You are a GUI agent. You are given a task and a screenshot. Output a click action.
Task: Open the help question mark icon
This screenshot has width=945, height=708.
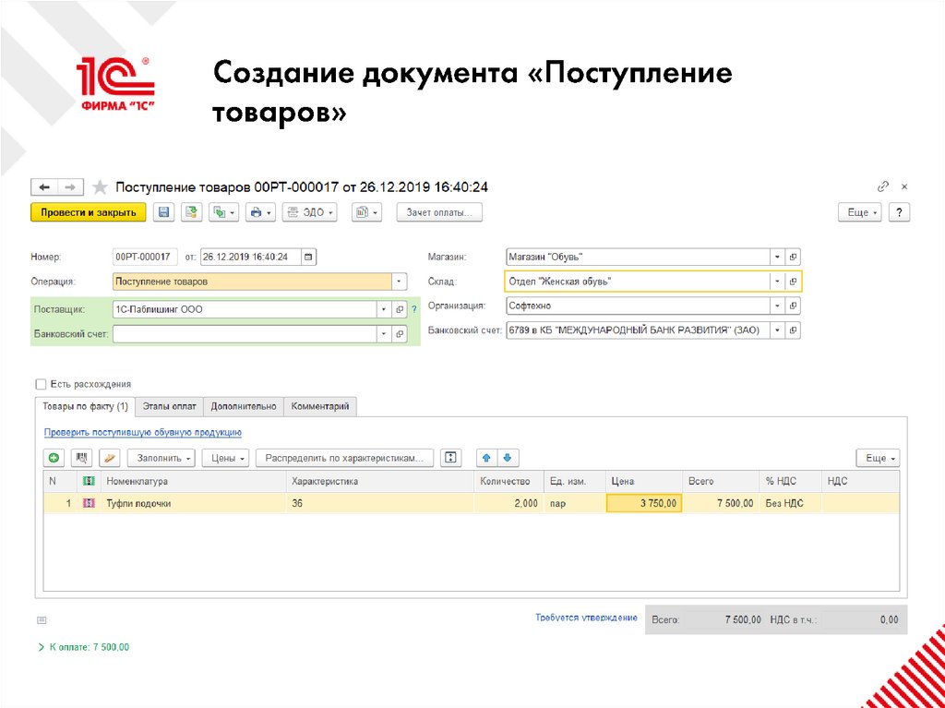(x=900, y=211)
